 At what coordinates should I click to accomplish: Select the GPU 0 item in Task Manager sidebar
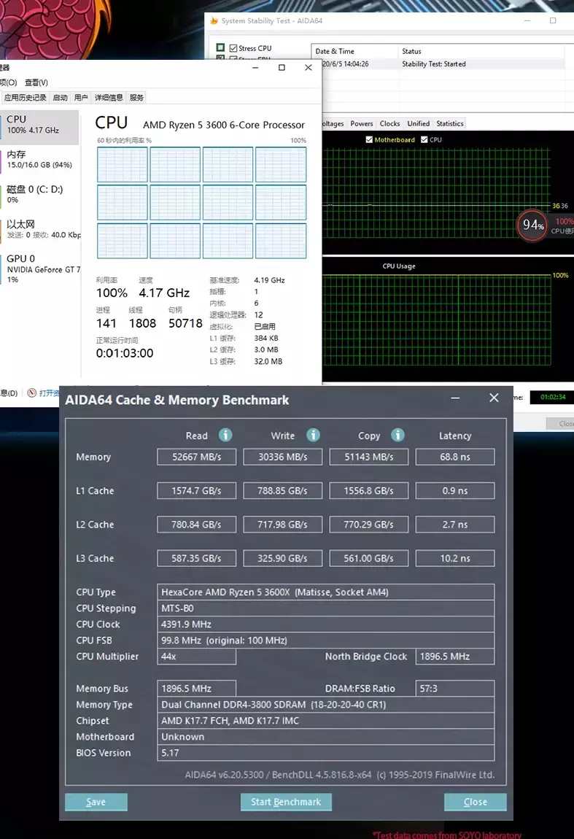(x=39, y=268)
